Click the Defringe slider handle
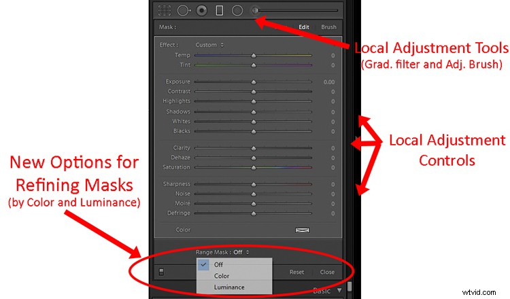This screenshot has height=299, width=510. [x=254, y=213]
